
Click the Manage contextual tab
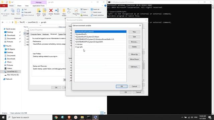[x=39, y=2]
